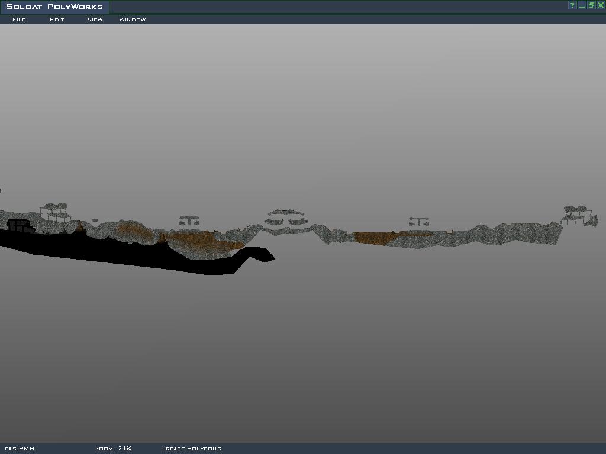
Task: Select the T-shaped platform above left terrain
Action: 189,221
